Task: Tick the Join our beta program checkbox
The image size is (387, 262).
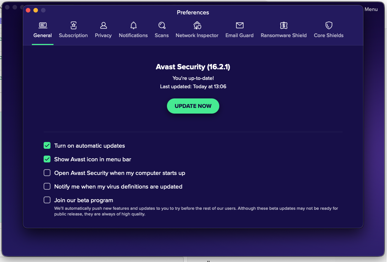Action: click(47, 200)
